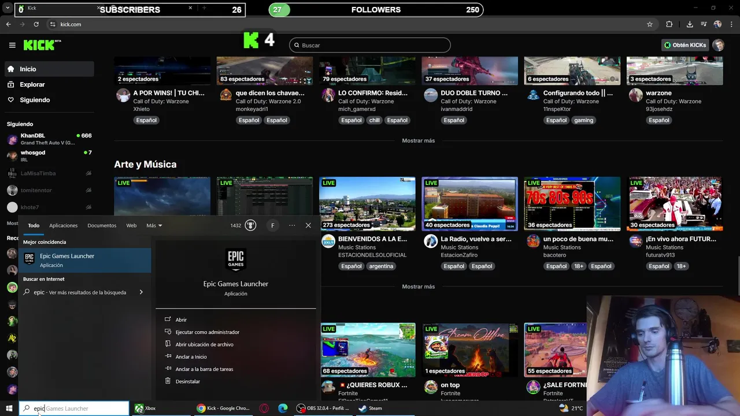Open Arte y Música category heading
740x416 pixels.
coord(145,164)
